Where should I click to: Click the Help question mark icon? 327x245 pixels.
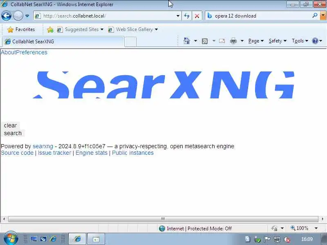[315, 41]
